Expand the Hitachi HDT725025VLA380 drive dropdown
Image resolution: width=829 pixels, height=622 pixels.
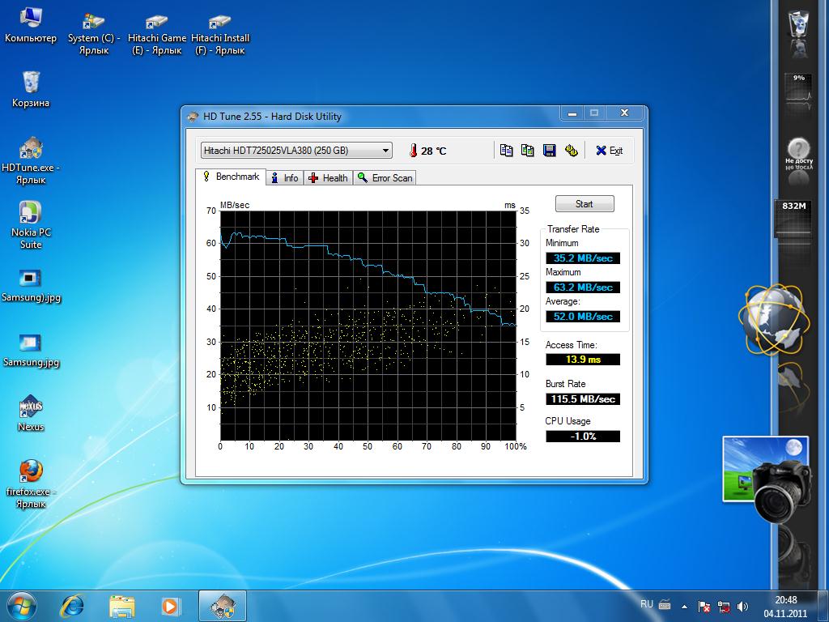(296, 150)
